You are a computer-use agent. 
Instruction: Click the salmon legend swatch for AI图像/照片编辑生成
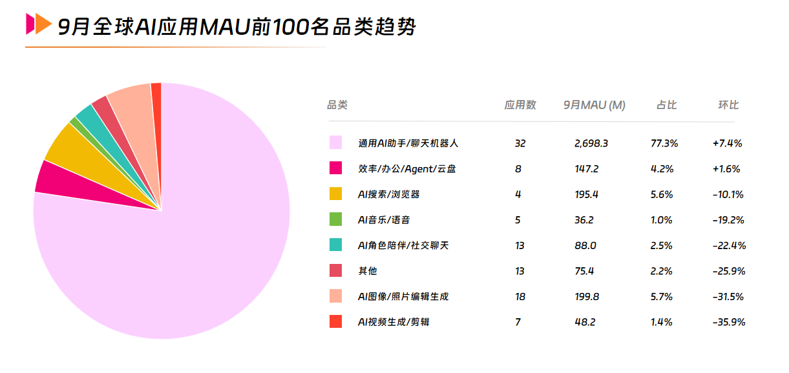tap(335, 296)
